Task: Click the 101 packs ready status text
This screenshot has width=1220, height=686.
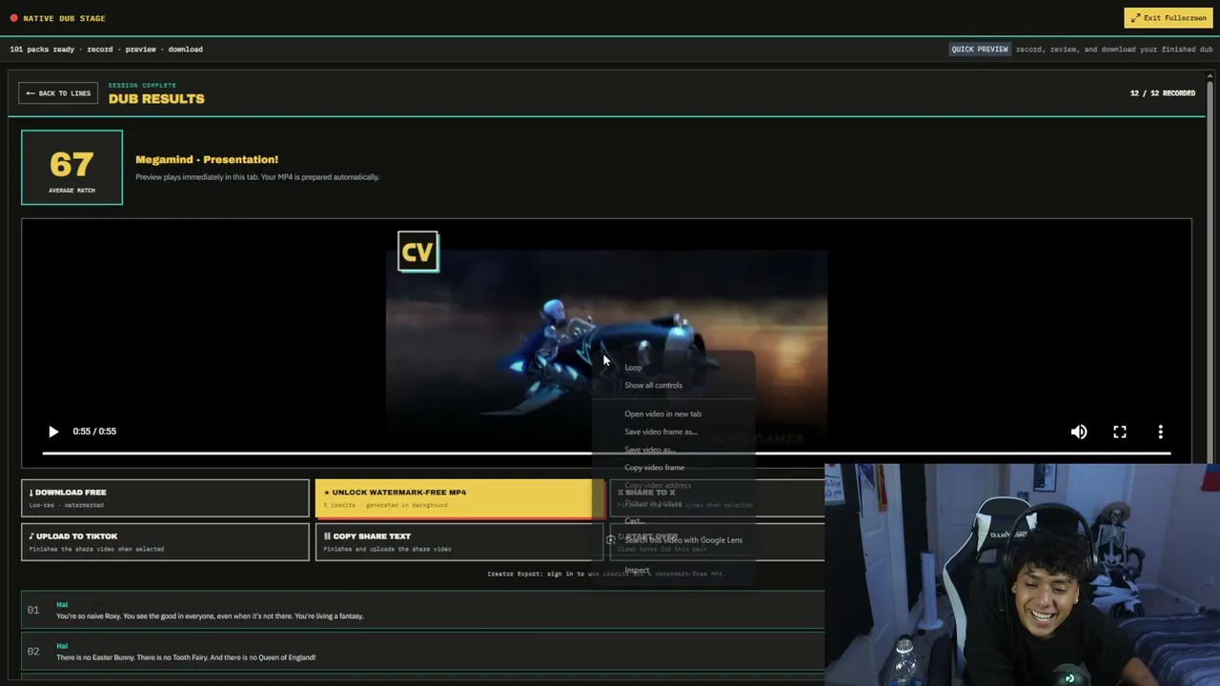Action: click(107, 50)
